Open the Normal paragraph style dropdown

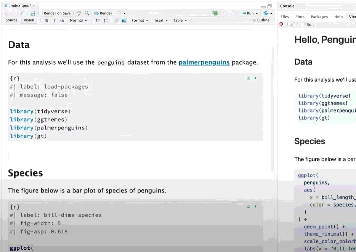[x=79, y=21]
